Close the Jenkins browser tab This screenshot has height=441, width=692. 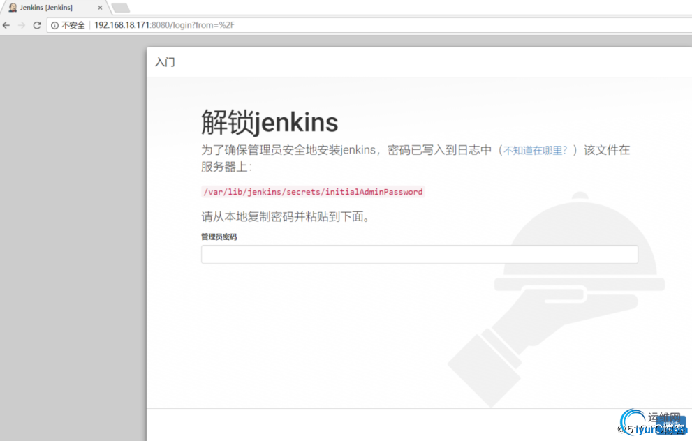tap(100, 8)
